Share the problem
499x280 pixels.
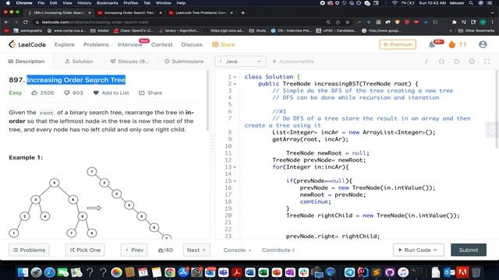pos(150,93)
